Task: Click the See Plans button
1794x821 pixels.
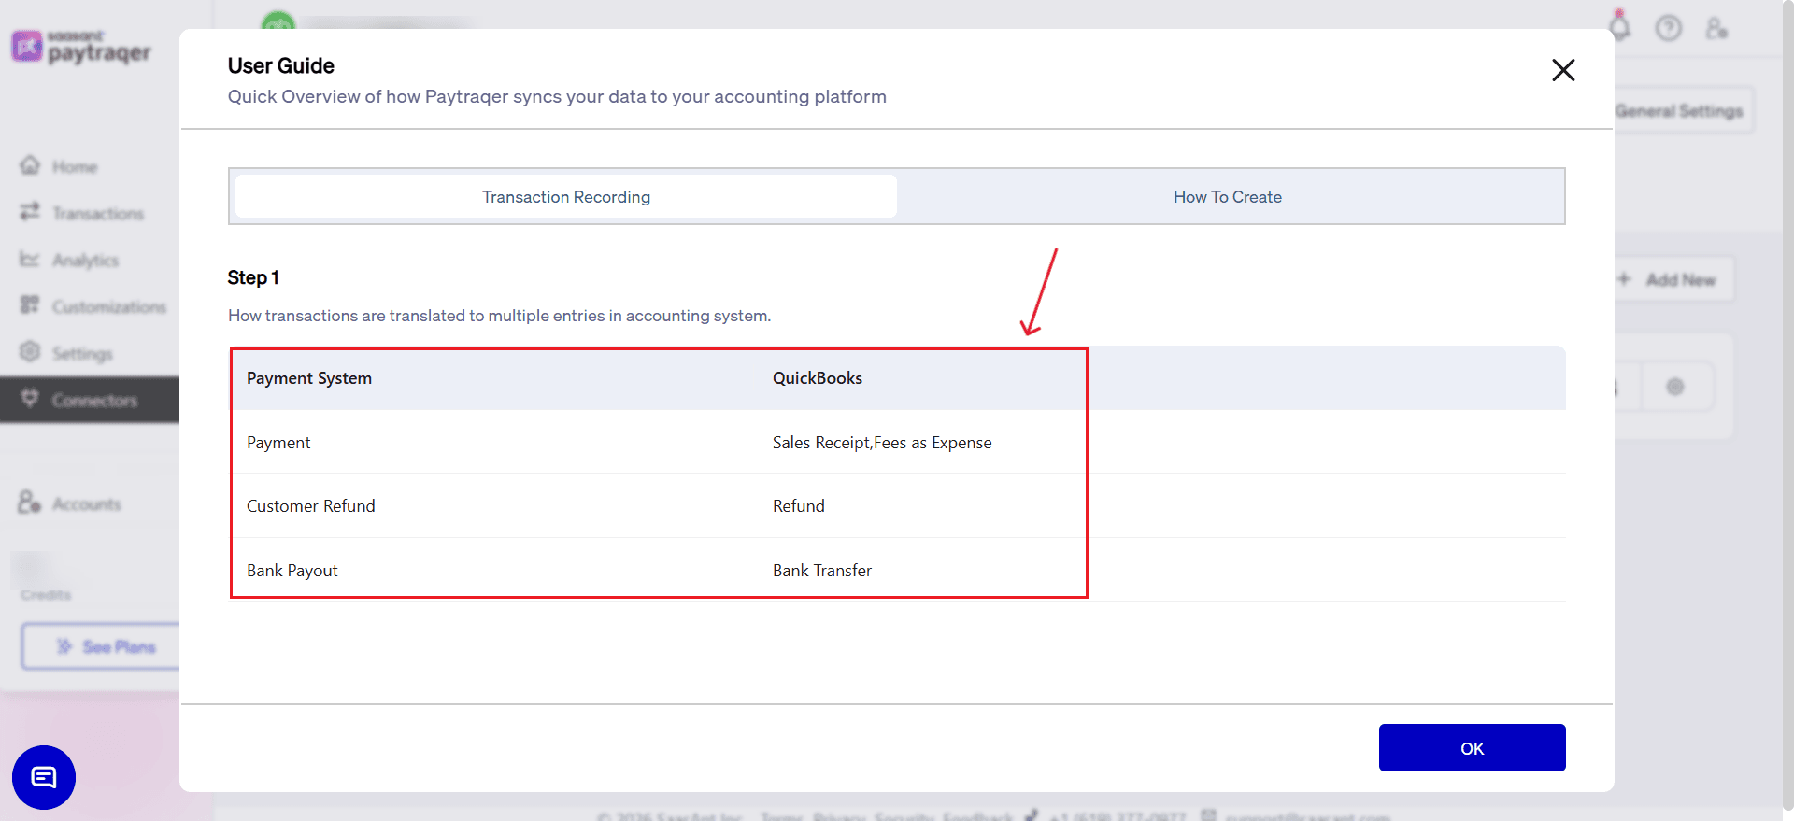Action: click(101, 646)
